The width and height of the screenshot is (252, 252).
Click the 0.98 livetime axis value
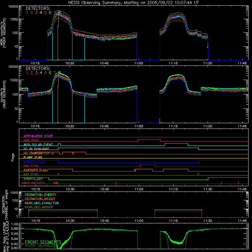coord(14,228)
